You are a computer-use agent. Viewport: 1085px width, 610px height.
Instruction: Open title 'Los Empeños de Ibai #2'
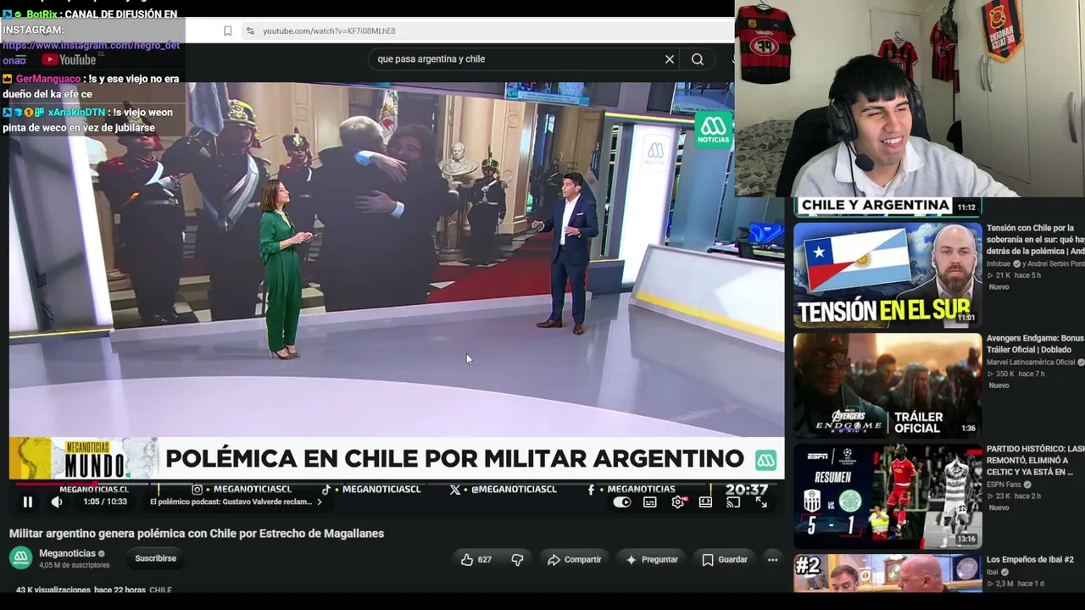click(1030, 560)
